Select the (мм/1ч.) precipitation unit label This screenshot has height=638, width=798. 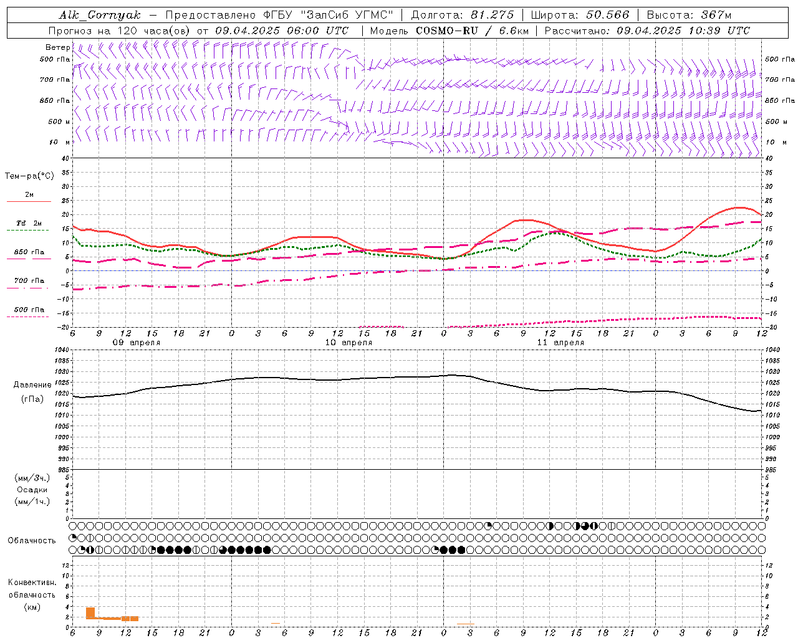point(32,502)
